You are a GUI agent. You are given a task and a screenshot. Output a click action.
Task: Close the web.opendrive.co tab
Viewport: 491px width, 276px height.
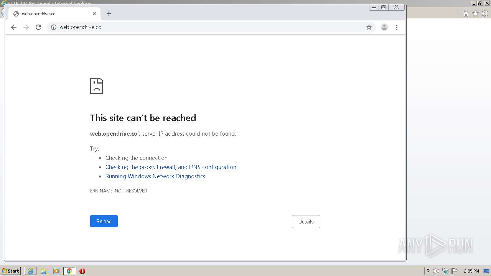[x=94, y=14]
